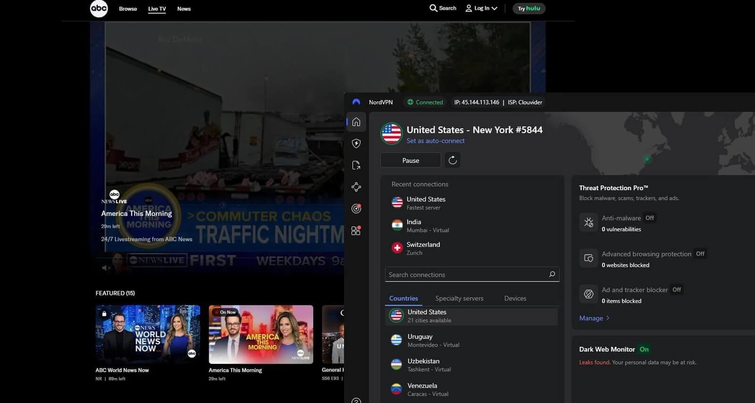Select Uruguay Montevideo country row
This screenshot has width=755, height=403.
(x=472, y=340)
